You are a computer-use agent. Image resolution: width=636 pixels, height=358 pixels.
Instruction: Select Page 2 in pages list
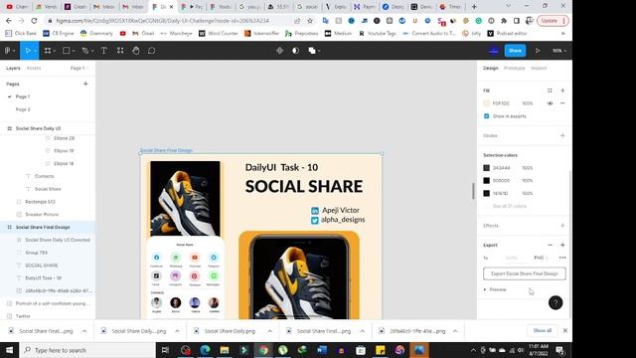[x=23, y=109]
